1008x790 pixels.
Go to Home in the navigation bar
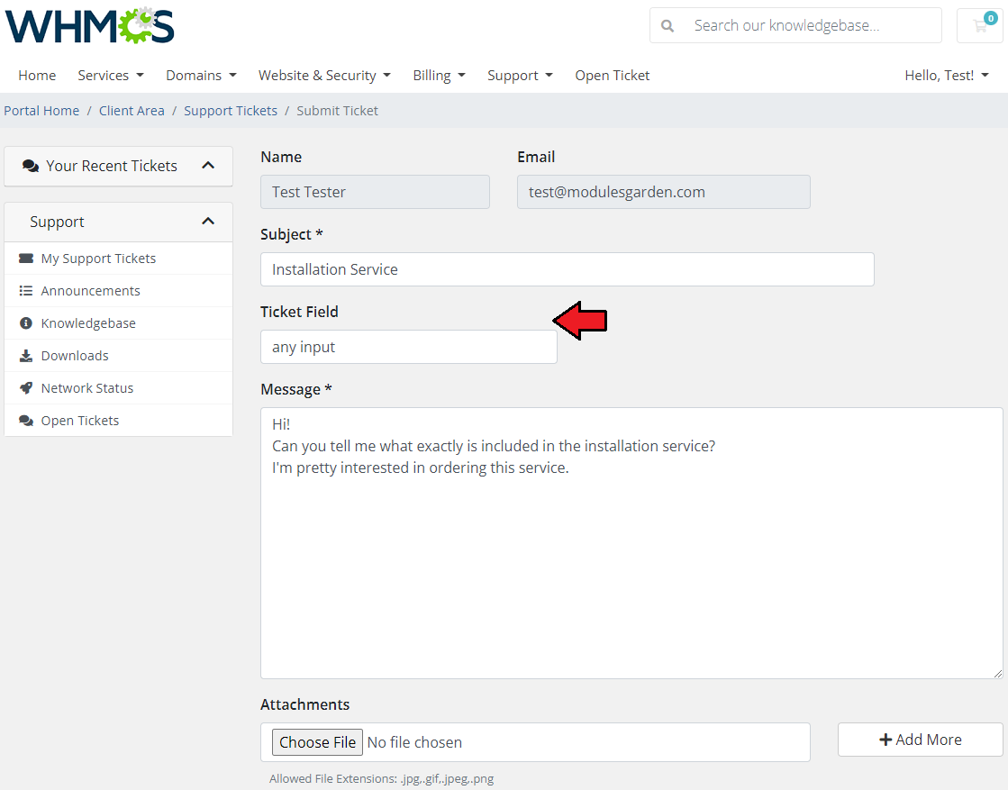click(x=37, y=75)
